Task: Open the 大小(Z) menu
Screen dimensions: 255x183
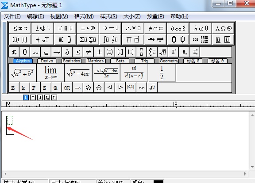Action: click(132, 16)
